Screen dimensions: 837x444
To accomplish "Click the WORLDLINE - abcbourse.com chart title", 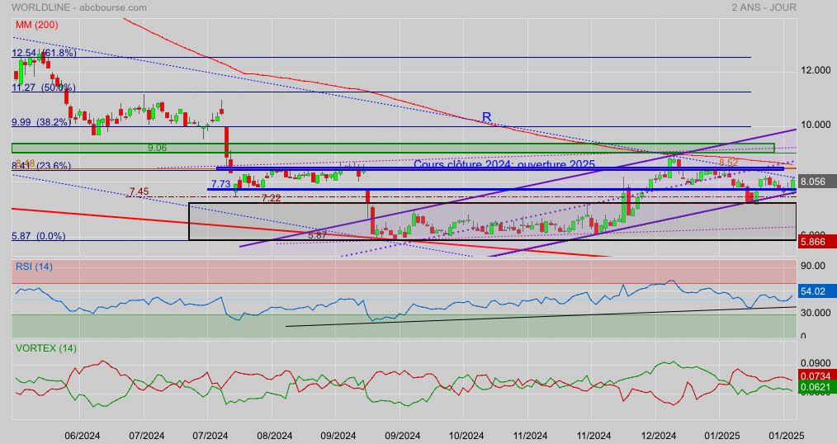I will pos(79,7).
